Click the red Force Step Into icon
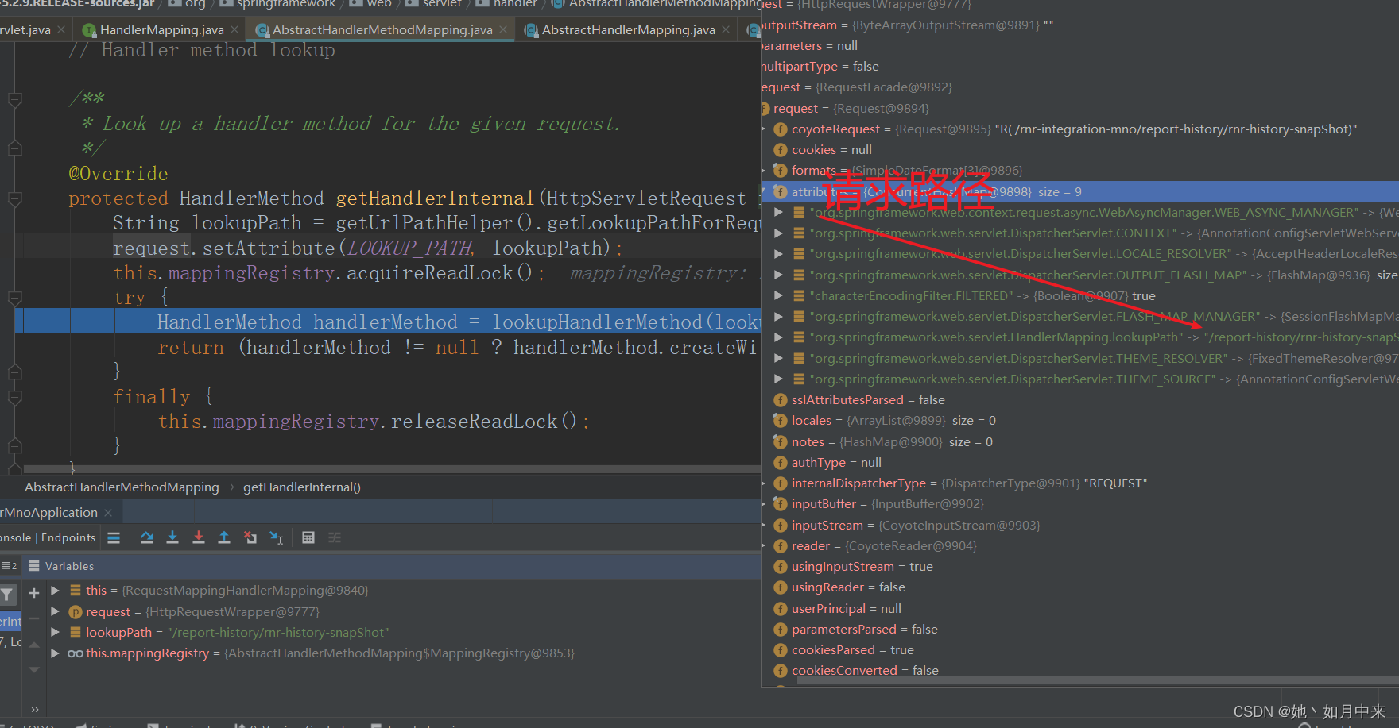 [x=199, y=537]
